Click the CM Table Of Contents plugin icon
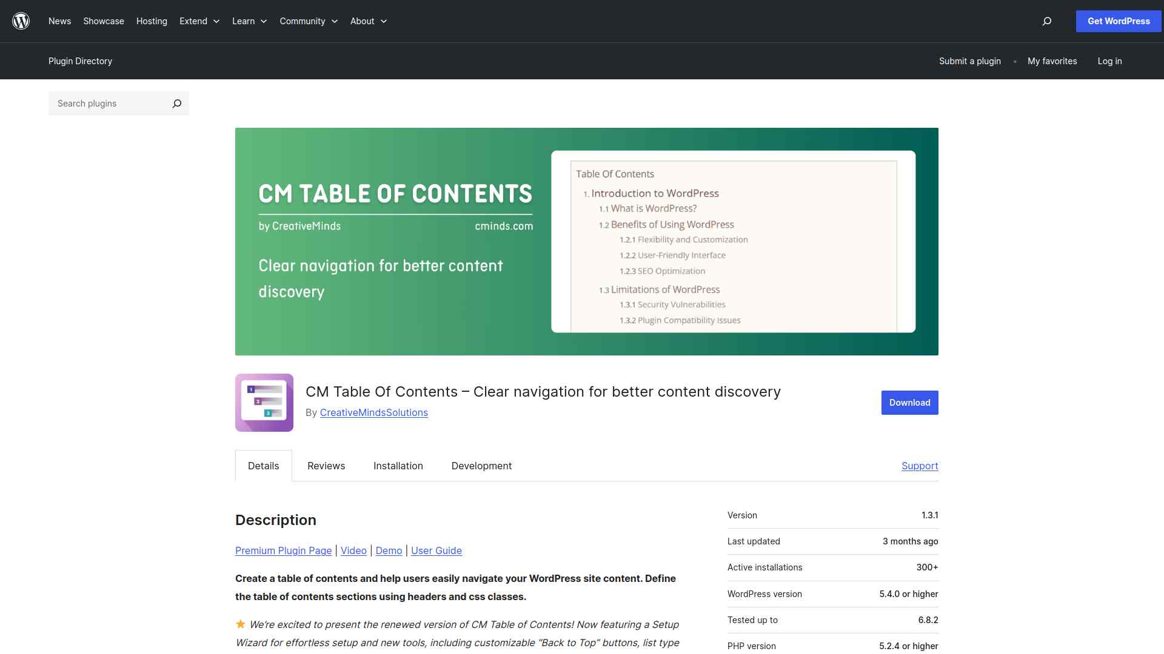This screenshot has height=654, width=1164. pos(264,403)
